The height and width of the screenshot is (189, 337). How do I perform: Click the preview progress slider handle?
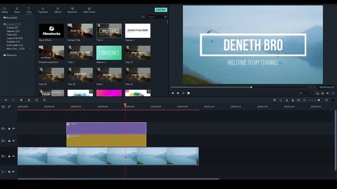(251, 87)
